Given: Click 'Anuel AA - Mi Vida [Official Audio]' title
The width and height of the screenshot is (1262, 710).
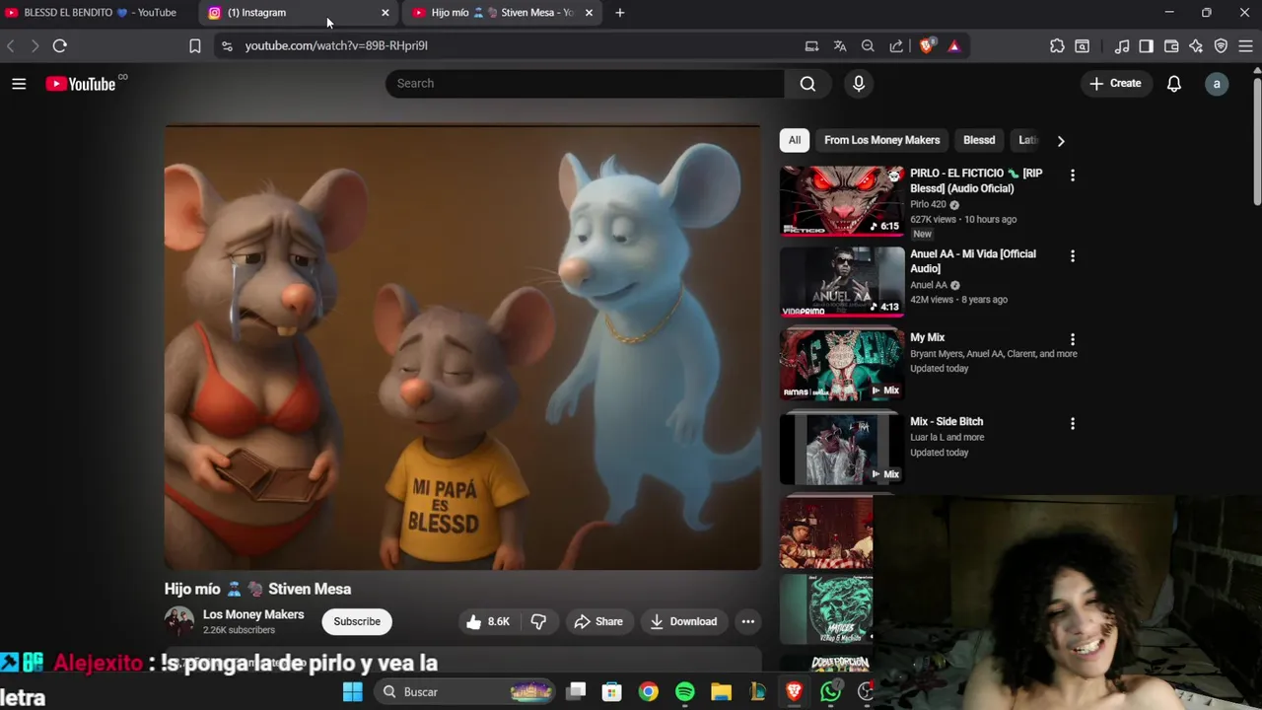Looking at the screenshot, I should 973,261.
